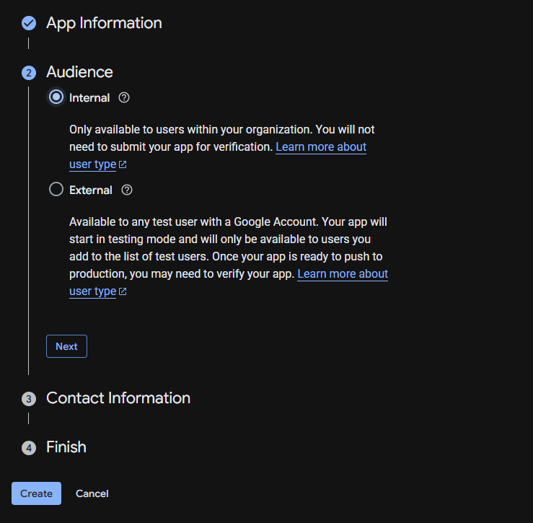Click the Create button
This screenshot has height=523, width=533.
click(x=36, y=493)
